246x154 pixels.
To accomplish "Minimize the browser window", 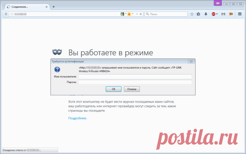I will (226, 4).
